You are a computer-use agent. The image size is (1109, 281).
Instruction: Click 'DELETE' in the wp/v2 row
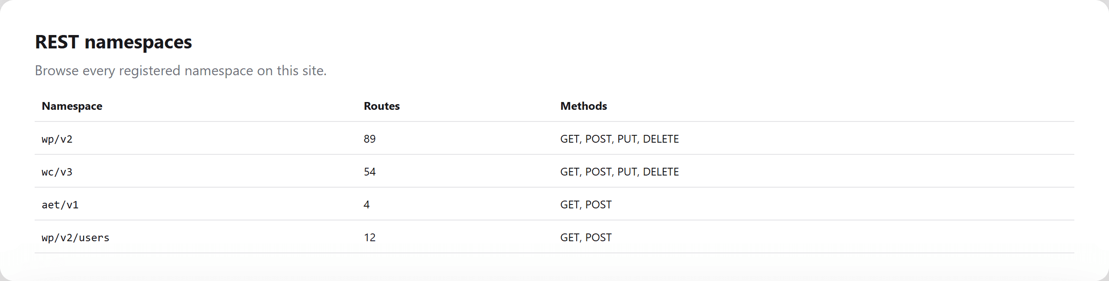point(661,139)
